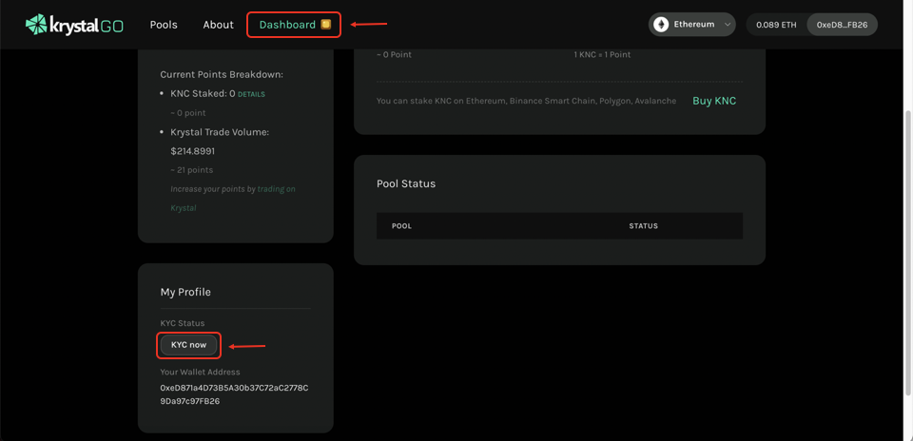Click the 0.089 ETH balance

pyautogui.click(x=776, y=25)
